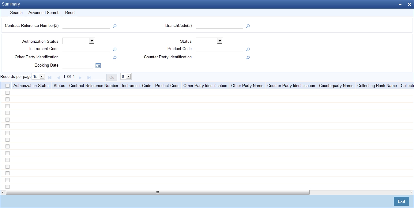Click the scrollbar right arrow
The image size is (414, 208).
coord(411,192)
